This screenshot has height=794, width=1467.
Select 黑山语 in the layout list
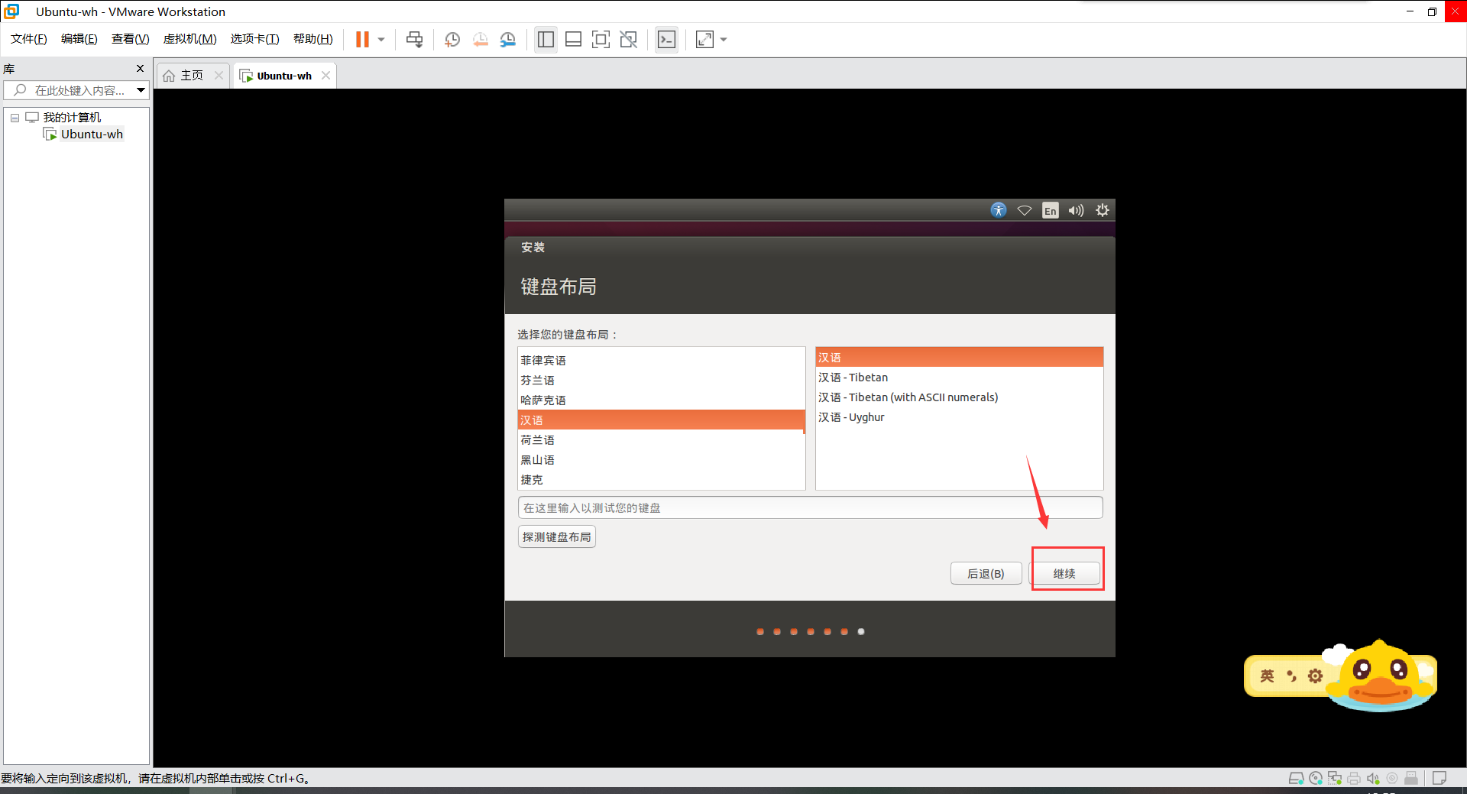click(x=661, y=459)
